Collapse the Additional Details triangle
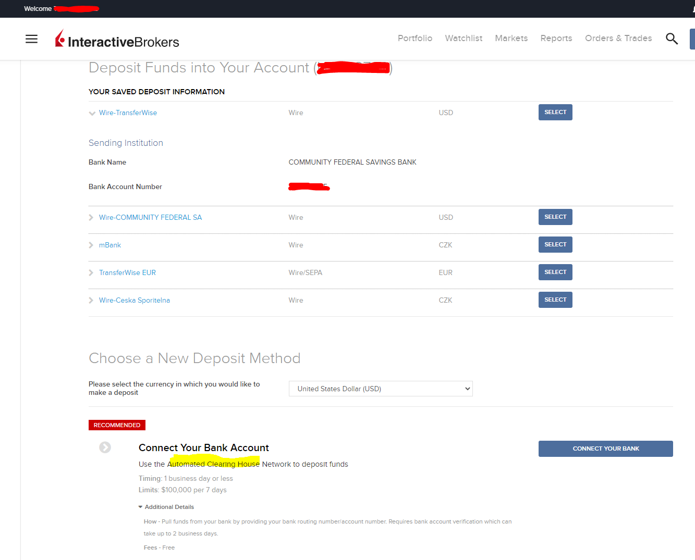 pyautogui.click(x=140, y=507)
